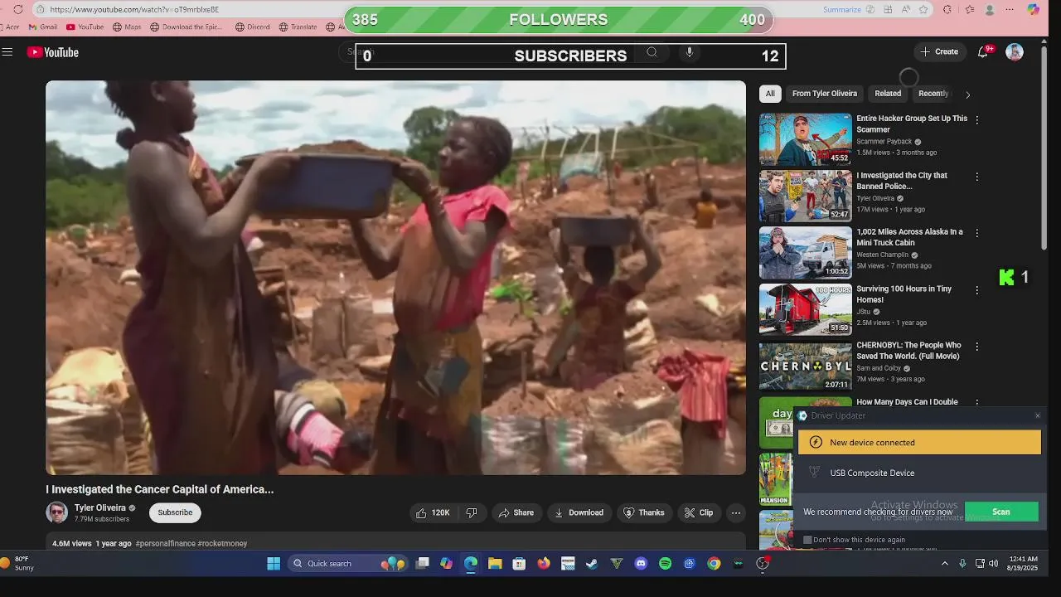Open Google Chrome from taskbar
Image resolution: width=1061 pixels, height=597 pixels.
coord(714,564)
